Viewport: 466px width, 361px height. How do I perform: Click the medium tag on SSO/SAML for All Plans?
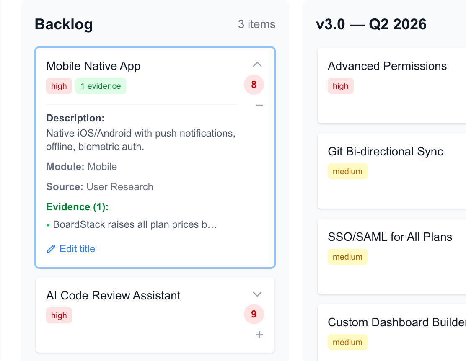(347, 257)
